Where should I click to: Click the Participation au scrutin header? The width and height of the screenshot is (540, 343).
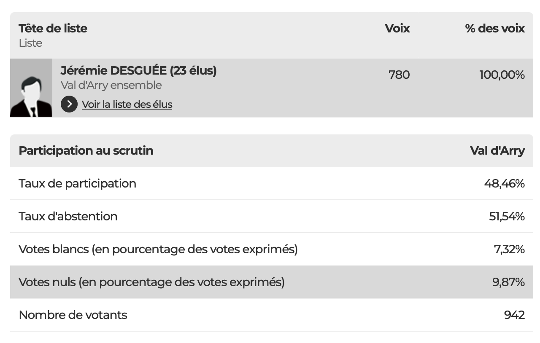[x=86, y=150]
